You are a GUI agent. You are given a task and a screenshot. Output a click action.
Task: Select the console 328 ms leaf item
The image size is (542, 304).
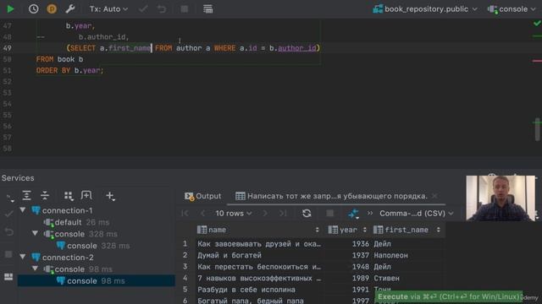[x=93, y=246]
